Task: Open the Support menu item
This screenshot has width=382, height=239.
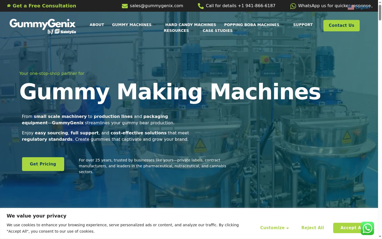Action: click(303, 25)
